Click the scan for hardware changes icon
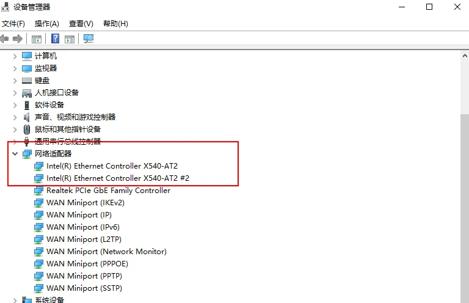Screen dimensions: 469x303 pyautogui.click(x=89, y=39)
